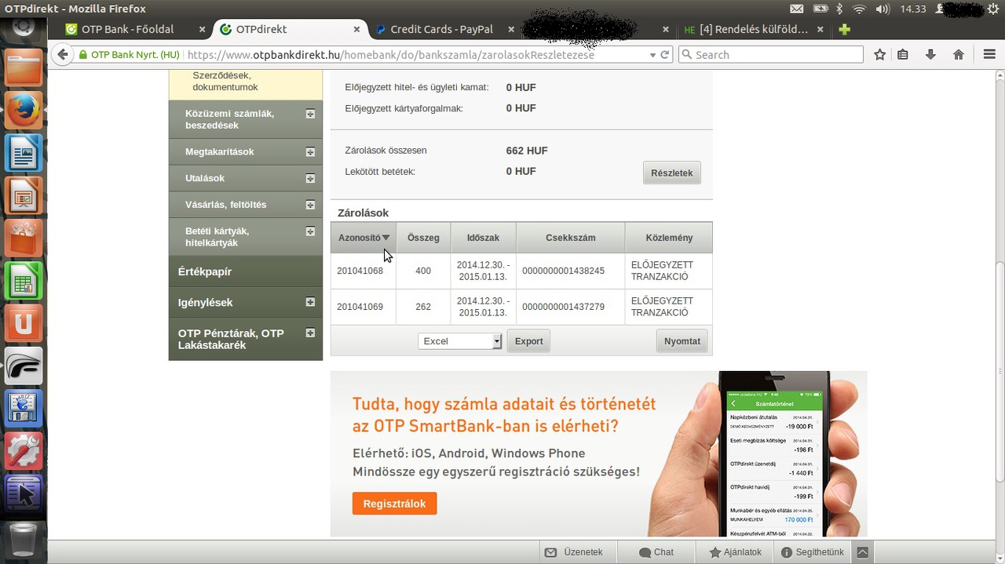Open Trash in the launcher

click(24, 539)
